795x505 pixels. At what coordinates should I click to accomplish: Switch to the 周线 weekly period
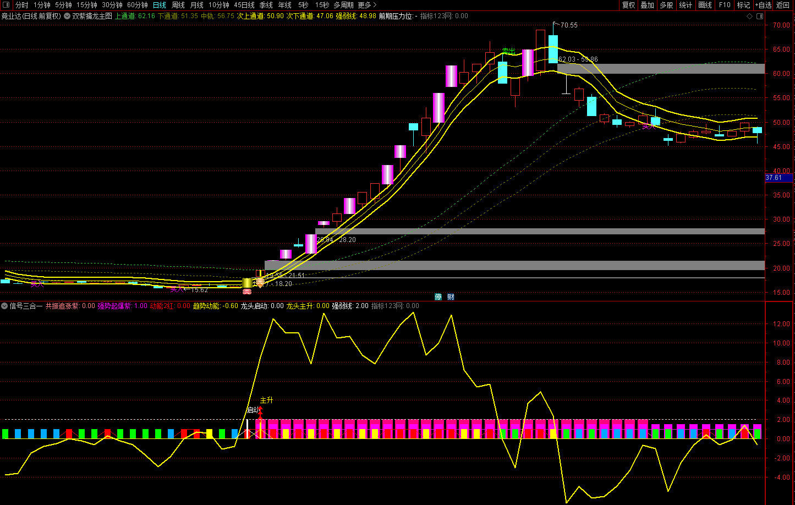click(178, 5)
